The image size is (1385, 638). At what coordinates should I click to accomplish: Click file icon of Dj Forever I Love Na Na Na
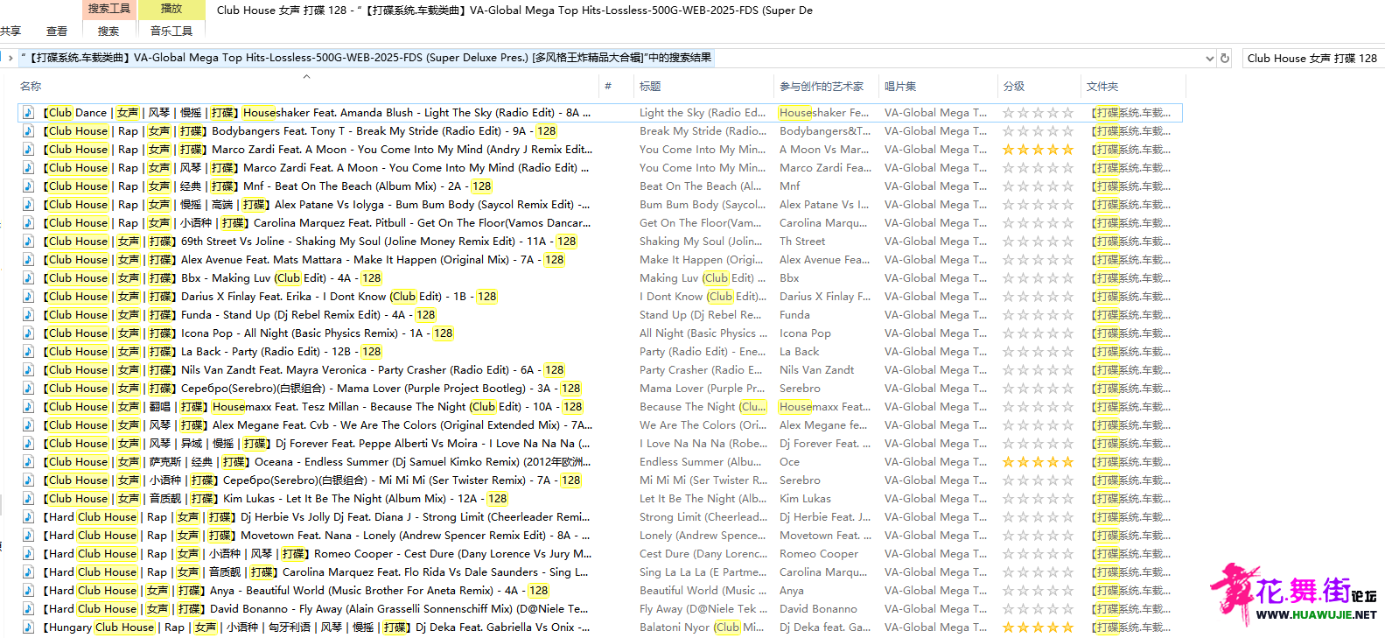[x=29, y=444]
